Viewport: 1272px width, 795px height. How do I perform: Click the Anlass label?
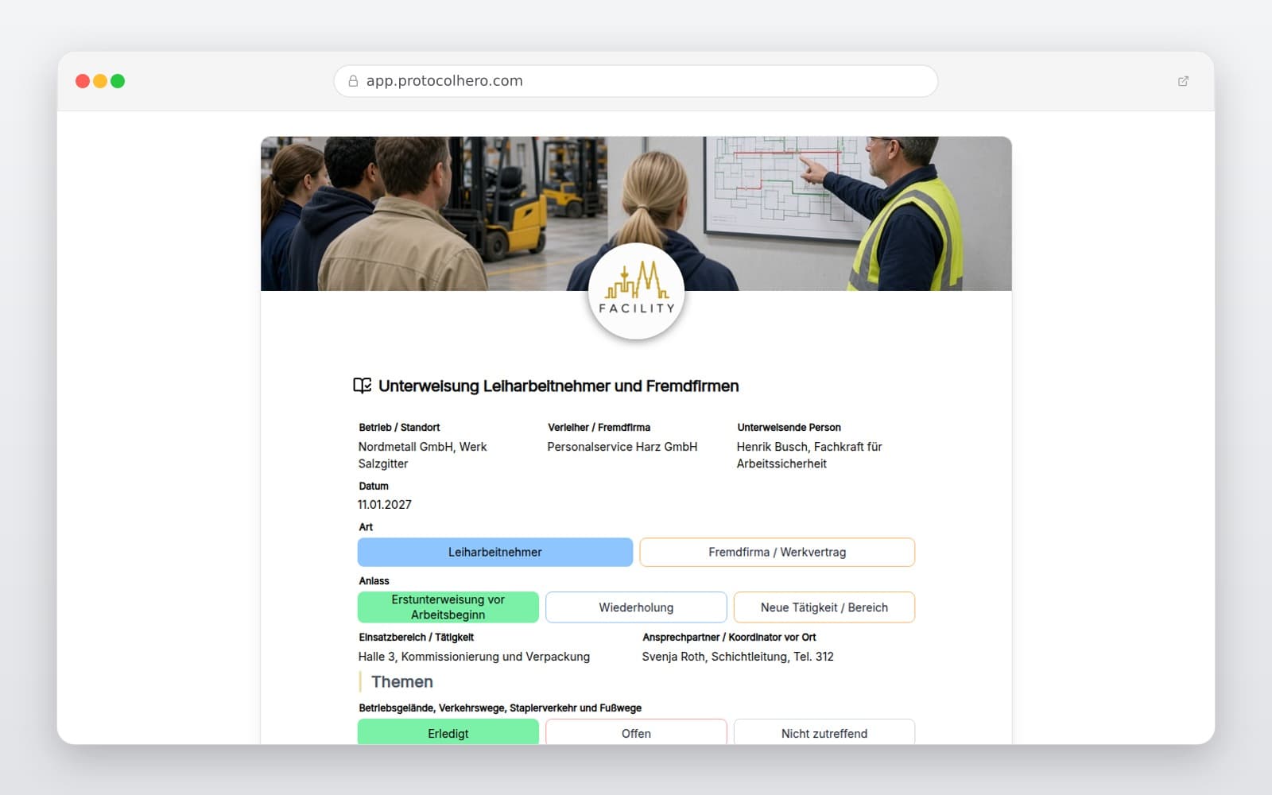click(374, 581)
